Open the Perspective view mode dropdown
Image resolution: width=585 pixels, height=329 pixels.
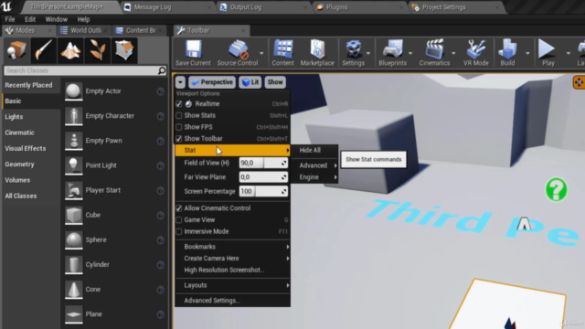click(x=212, y=82)
